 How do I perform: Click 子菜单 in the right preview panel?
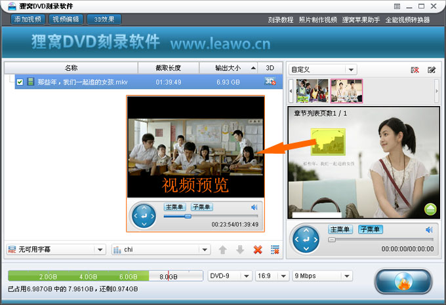[x=370, y=229]
